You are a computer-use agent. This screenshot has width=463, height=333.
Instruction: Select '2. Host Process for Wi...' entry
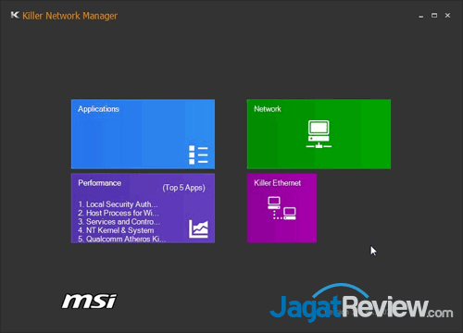tap(119, 213)
